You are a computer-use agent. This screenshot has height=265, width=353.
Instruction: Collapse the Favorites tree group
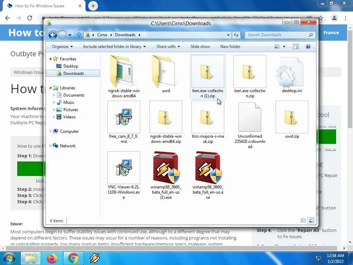tap(50, 59)
